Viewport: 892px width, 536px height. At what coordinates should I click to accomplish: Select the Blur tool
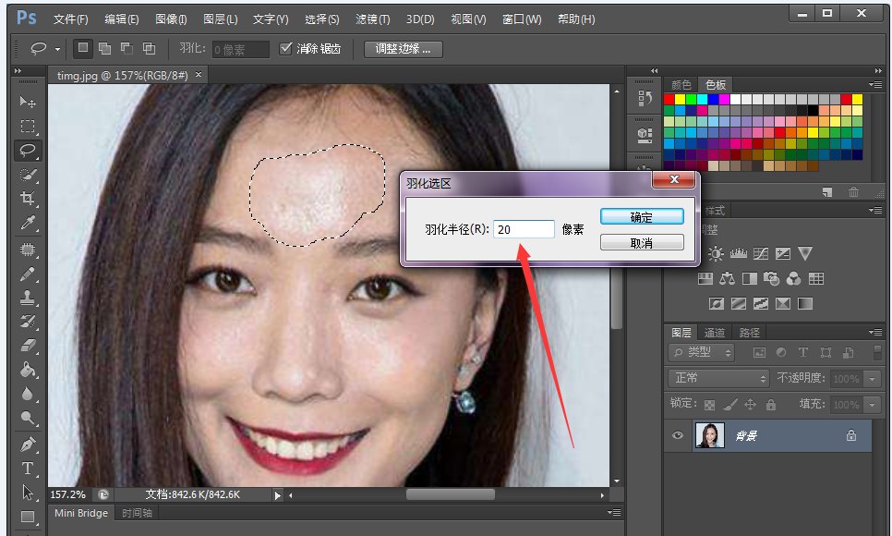[x=28, y=394]
